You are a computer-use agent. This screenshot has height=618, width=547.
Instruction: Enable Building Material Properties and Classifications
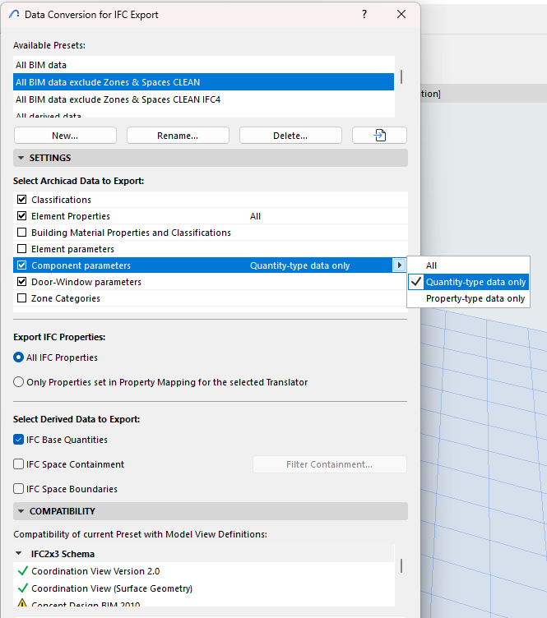22,233
